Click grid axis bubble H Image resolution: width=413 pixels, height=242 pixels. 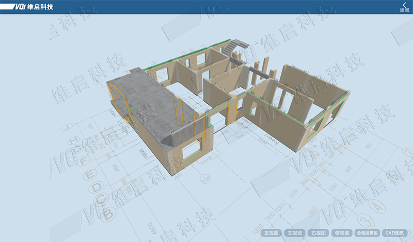point(73,140)
